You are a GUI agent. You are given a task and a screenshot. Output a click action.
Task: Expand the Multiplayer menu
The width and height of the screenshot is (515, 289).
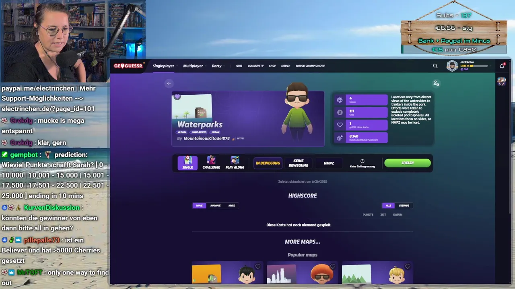(x=194, y=66)
